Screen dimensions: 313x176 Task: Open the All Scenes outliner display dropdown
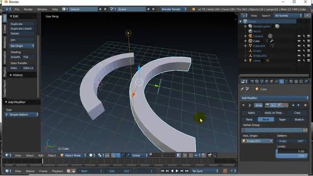(288, 16)
